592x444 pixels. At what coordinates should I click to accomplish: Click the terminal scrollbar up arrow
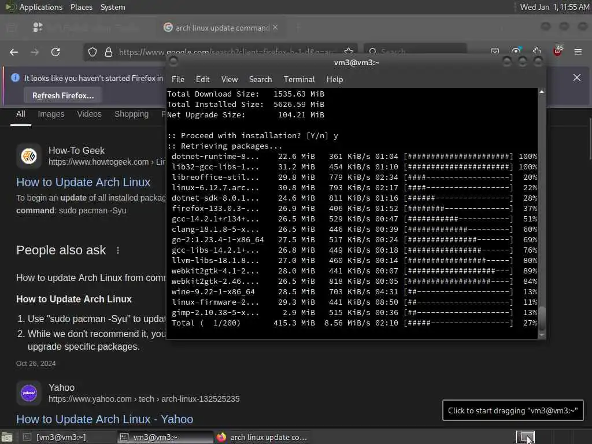coord(542,92)
